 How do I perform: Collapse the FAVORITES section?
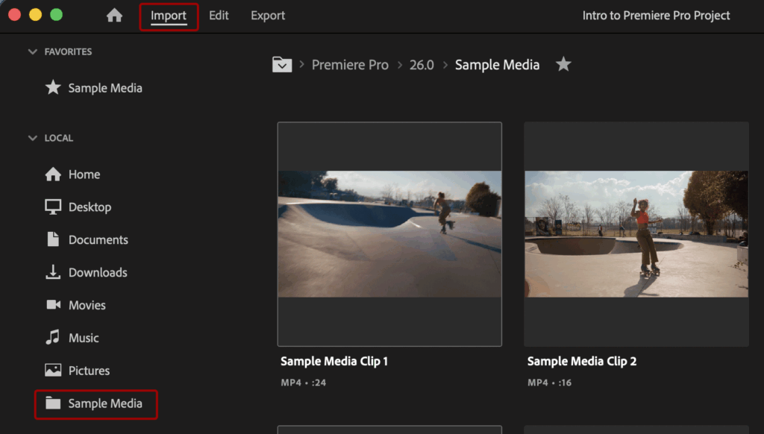click(x=33, y=51)
